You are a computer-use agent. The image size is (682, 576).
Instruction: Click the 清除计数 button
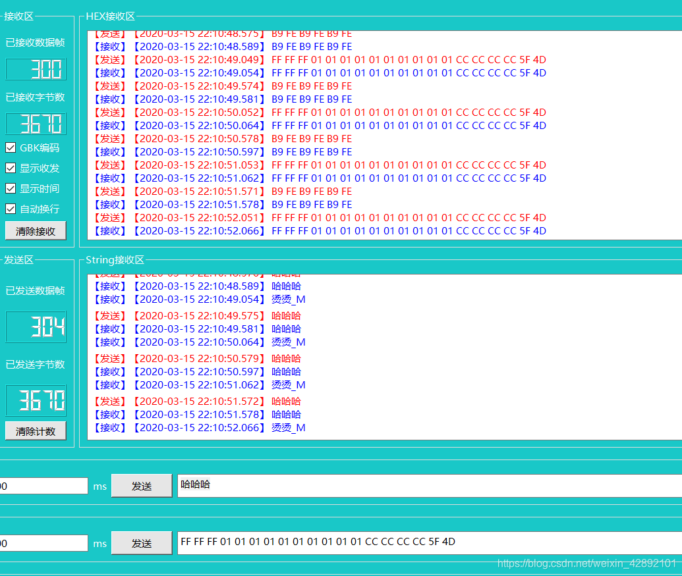36,431
